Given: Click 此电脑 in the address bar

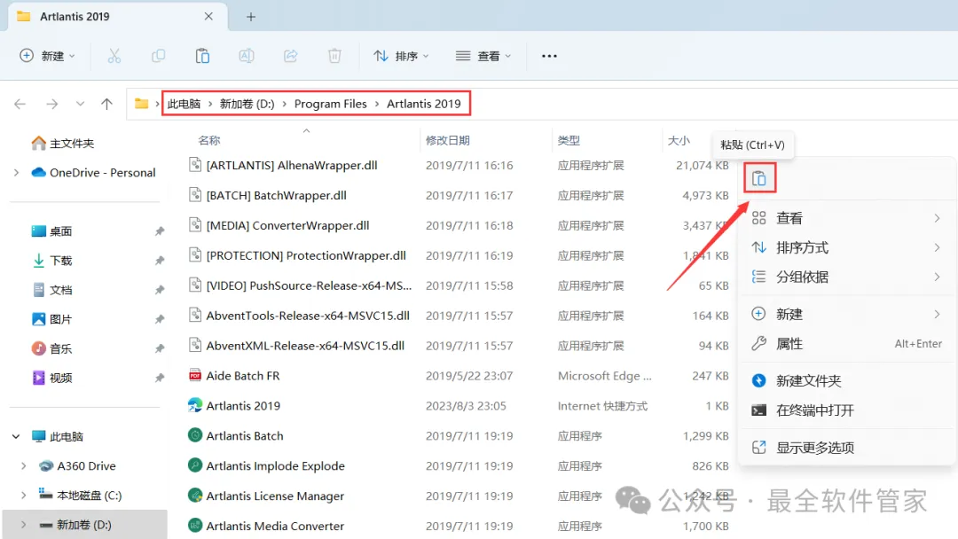Looking at the screenshot, I should 184,104.
